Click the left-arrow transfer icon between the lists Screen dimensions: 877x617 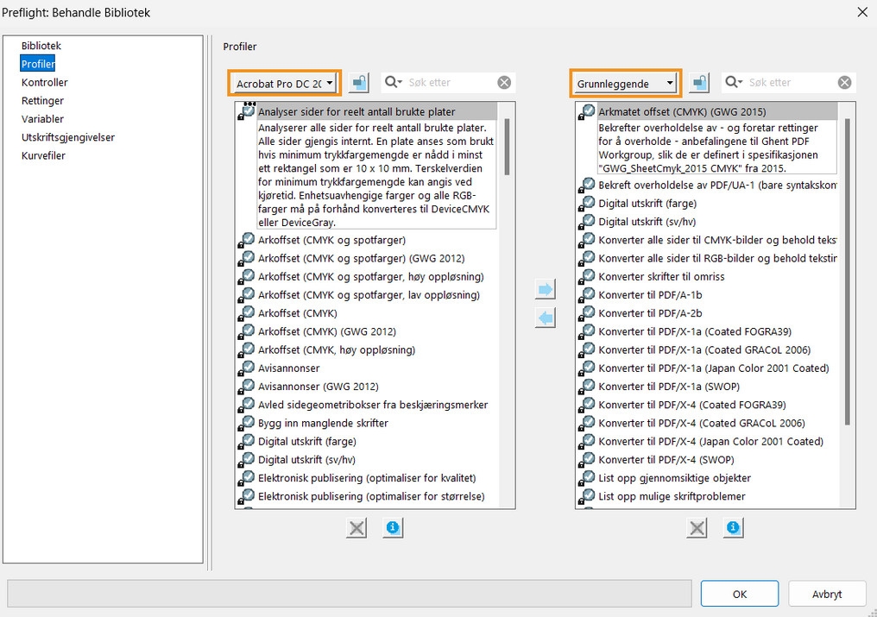point(545,317)
